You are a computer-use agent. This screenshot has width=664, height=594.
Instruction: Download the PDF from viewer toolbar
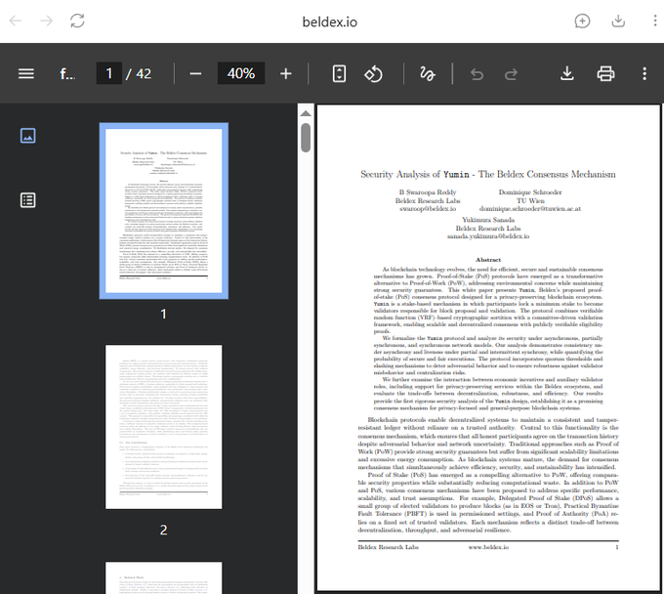coord(567,73)
